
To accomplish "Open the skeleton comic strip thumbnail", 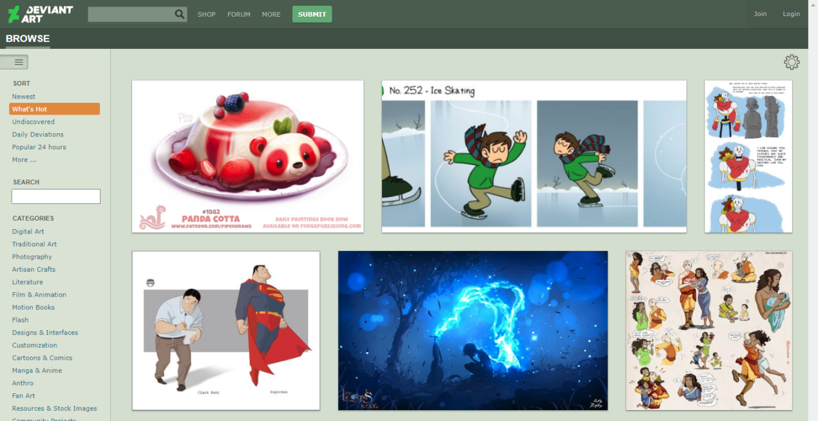I will coord(748,156).
